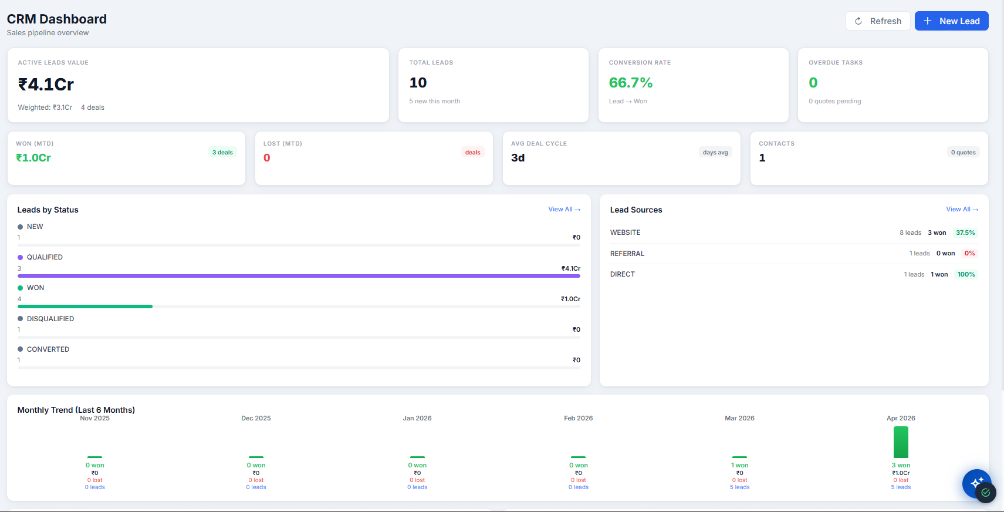
Task: Click the CRM Dashboard title
Action: point(57,19)
